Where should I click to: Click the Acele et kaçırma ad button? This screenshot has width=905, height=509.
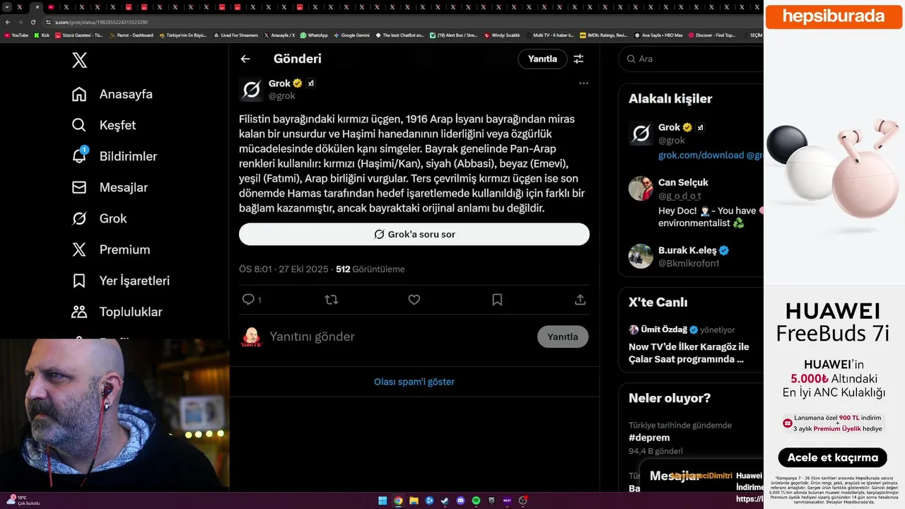pyautogui.click(x=833, y=457)
